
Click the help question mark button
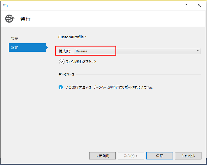(186, 6)
